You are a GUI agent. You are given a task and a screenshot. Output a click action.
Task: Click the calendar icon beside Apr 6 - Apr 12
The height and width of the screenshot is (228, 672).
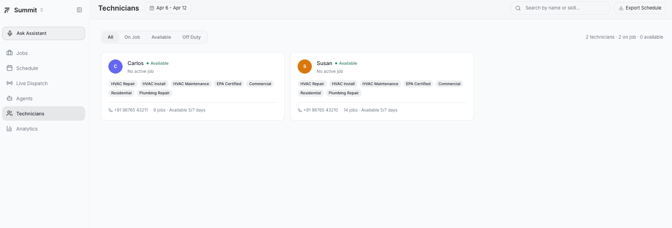[152, 8]
